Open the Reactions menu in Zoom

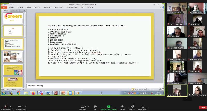132,107
